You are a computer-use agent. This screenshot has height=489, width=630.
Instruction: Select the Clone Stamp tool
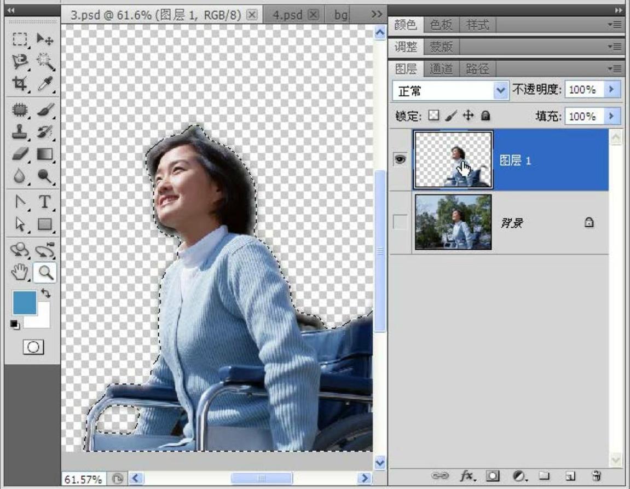pos(20,132)
